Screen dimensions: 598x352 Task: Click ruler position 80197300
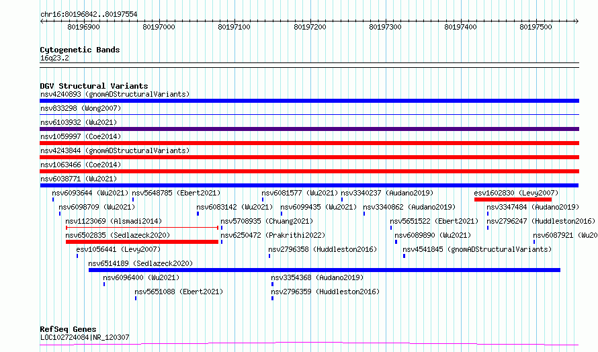click(x=385, y=27)
